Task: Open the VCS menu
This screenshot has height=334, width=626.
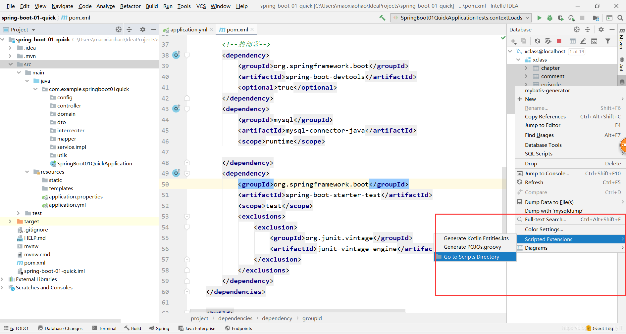Action: point(201,6)
